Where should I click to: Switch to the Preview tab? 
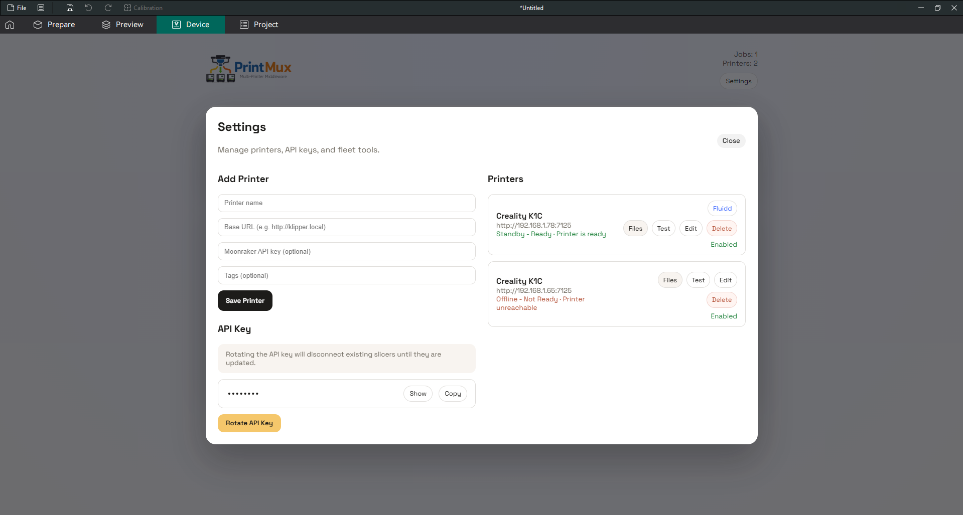tap(122, 24)
